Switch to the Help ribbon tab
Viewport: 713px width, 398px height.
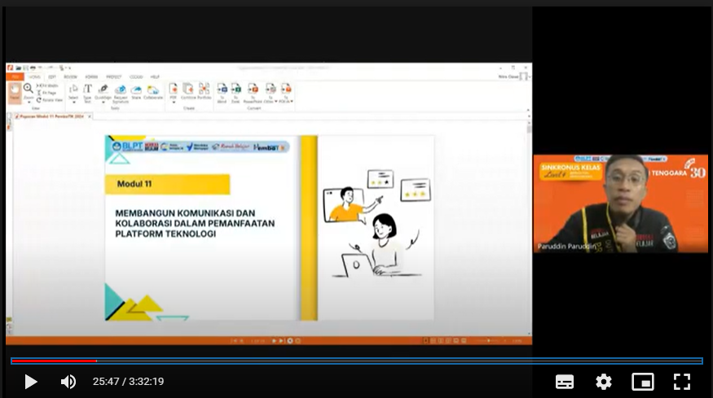155,77
